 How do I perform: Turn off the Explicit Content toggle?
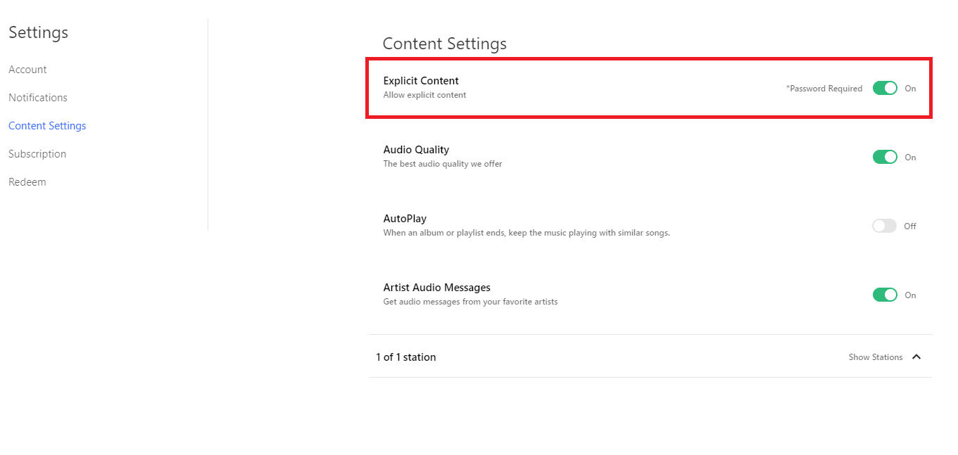pos(885,88)
